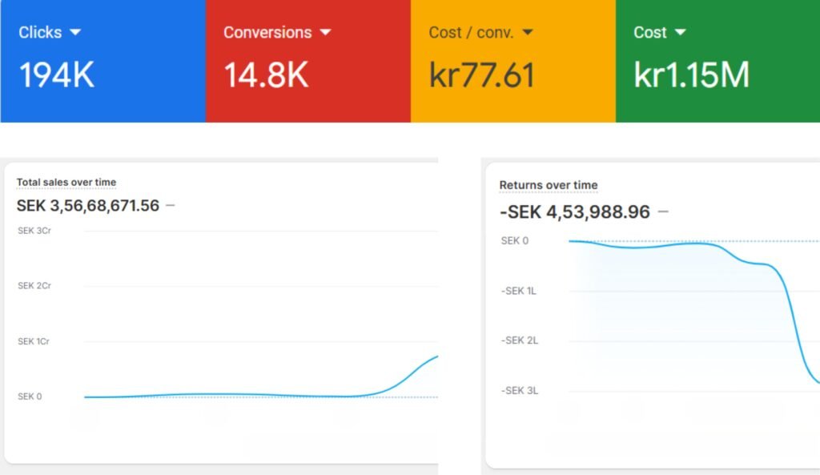Open the Total sales over time report
This screenshot has height=475, width=820.
pos(66,183)
